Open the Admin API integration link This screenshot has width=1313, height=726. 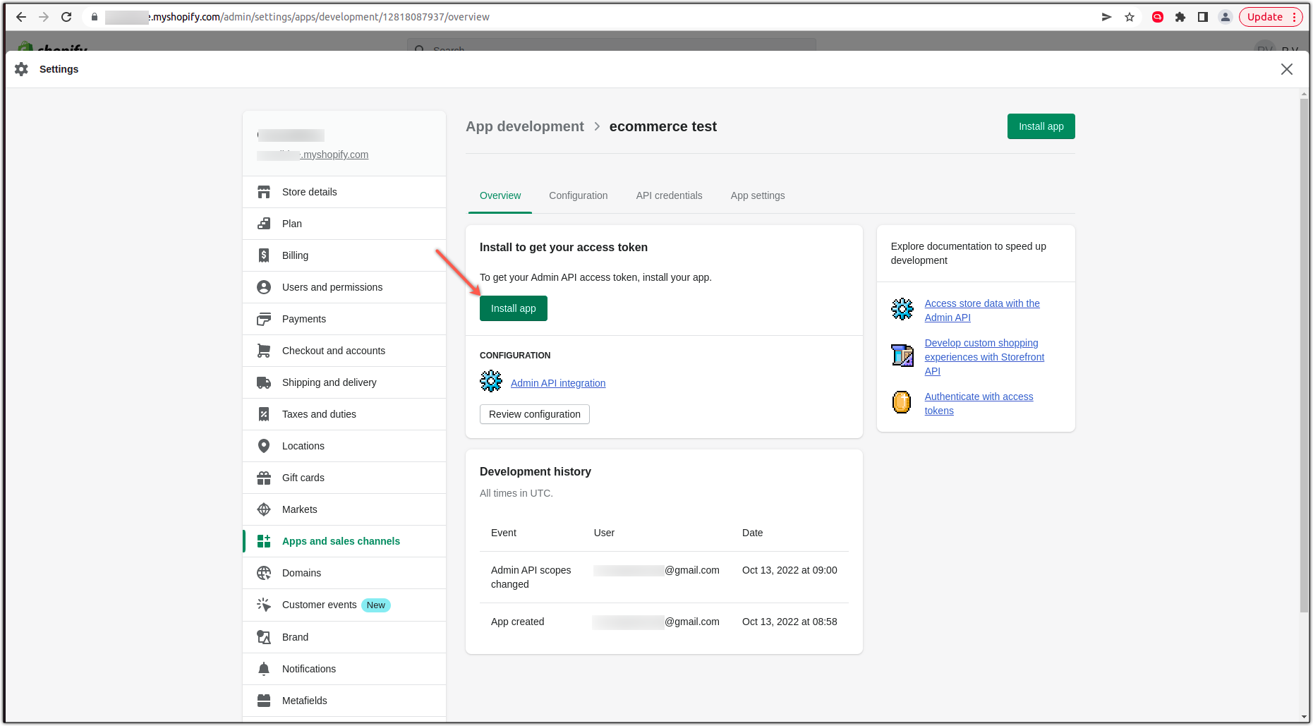558,383
